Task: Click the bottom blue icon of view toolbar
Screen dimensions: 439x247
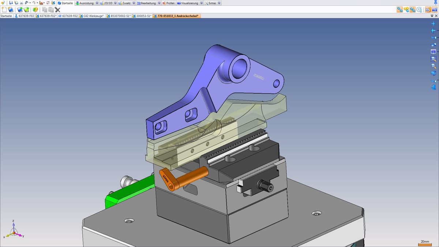Action: tap(434, 87)
